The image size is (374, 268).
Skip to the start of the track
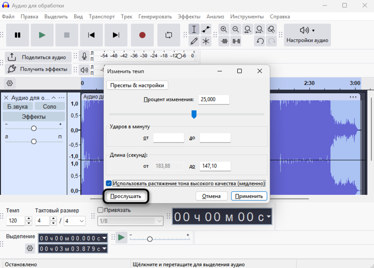(x=91, y=35)
